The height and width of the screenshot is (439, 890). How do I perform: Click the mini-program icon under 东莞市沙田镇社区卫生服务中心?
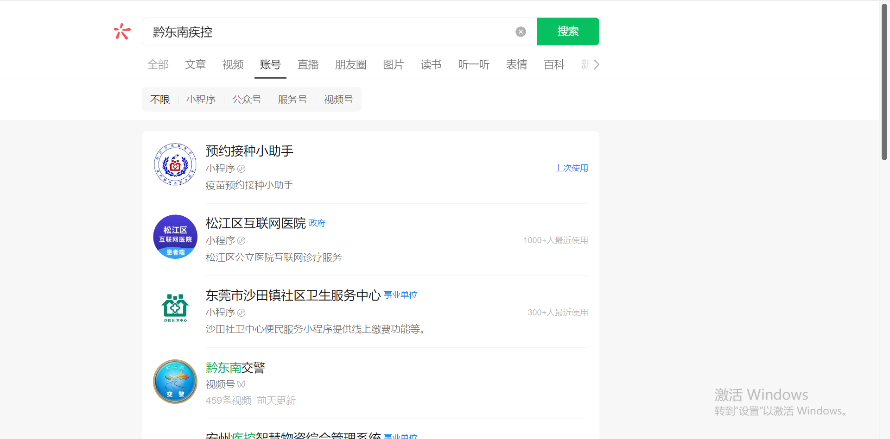click(x=242, y=313)
